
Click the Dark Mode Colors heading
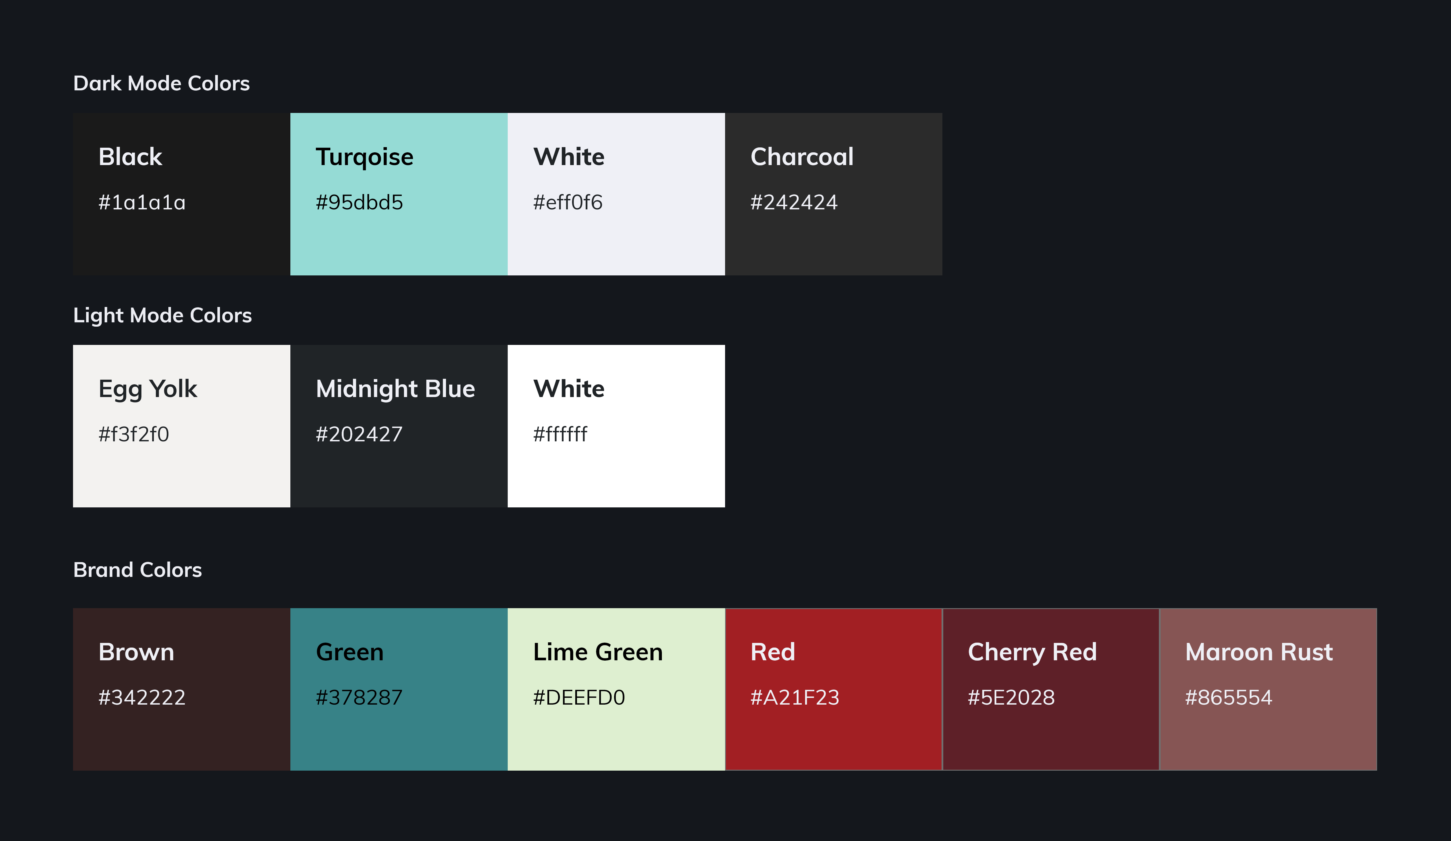point(161,83)
